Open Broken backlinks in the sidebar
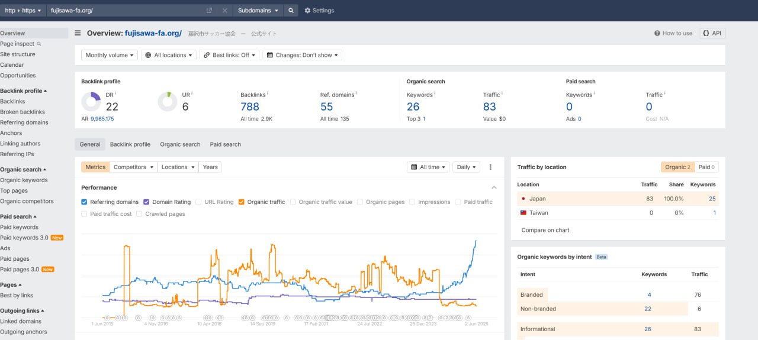Screen dimensions: 758x340 point(23,112)
